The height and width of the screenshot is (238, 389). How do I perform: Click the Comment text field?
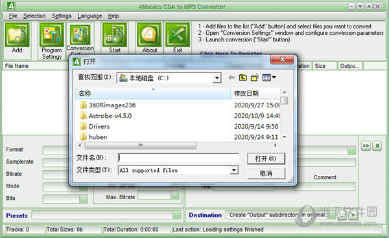325,186
